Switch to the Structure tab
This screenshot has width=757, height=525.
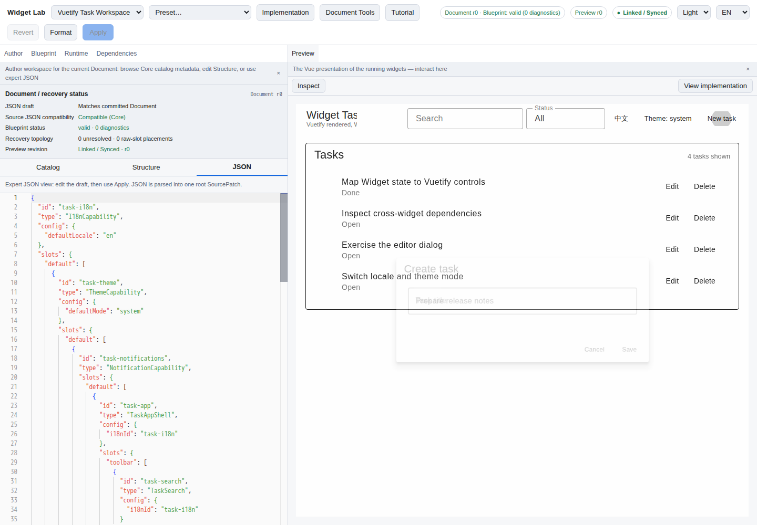pyautogui.click(x=146, y=167)
